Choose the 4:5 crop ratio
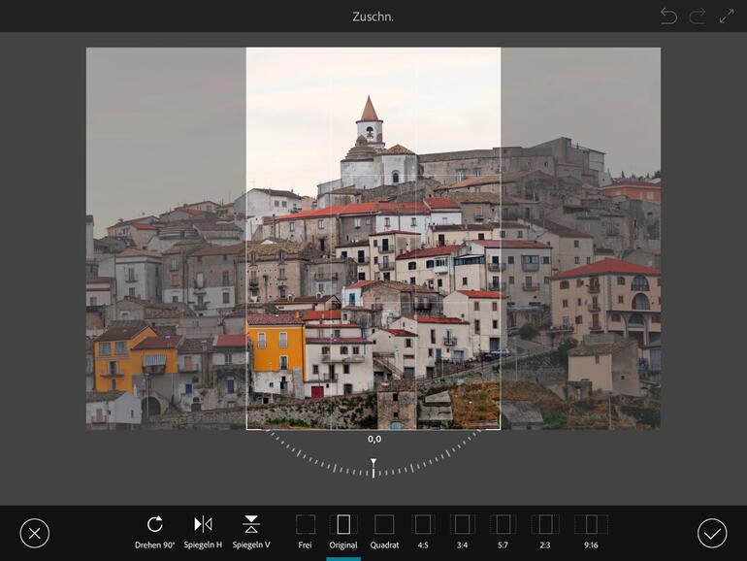747x561 pixels. (x=423, y=525)
